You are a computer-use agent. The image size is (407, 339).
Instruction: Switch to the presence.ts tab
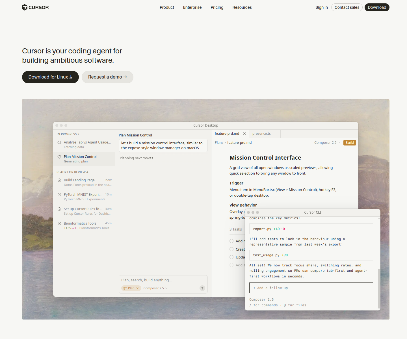point(261,134)
